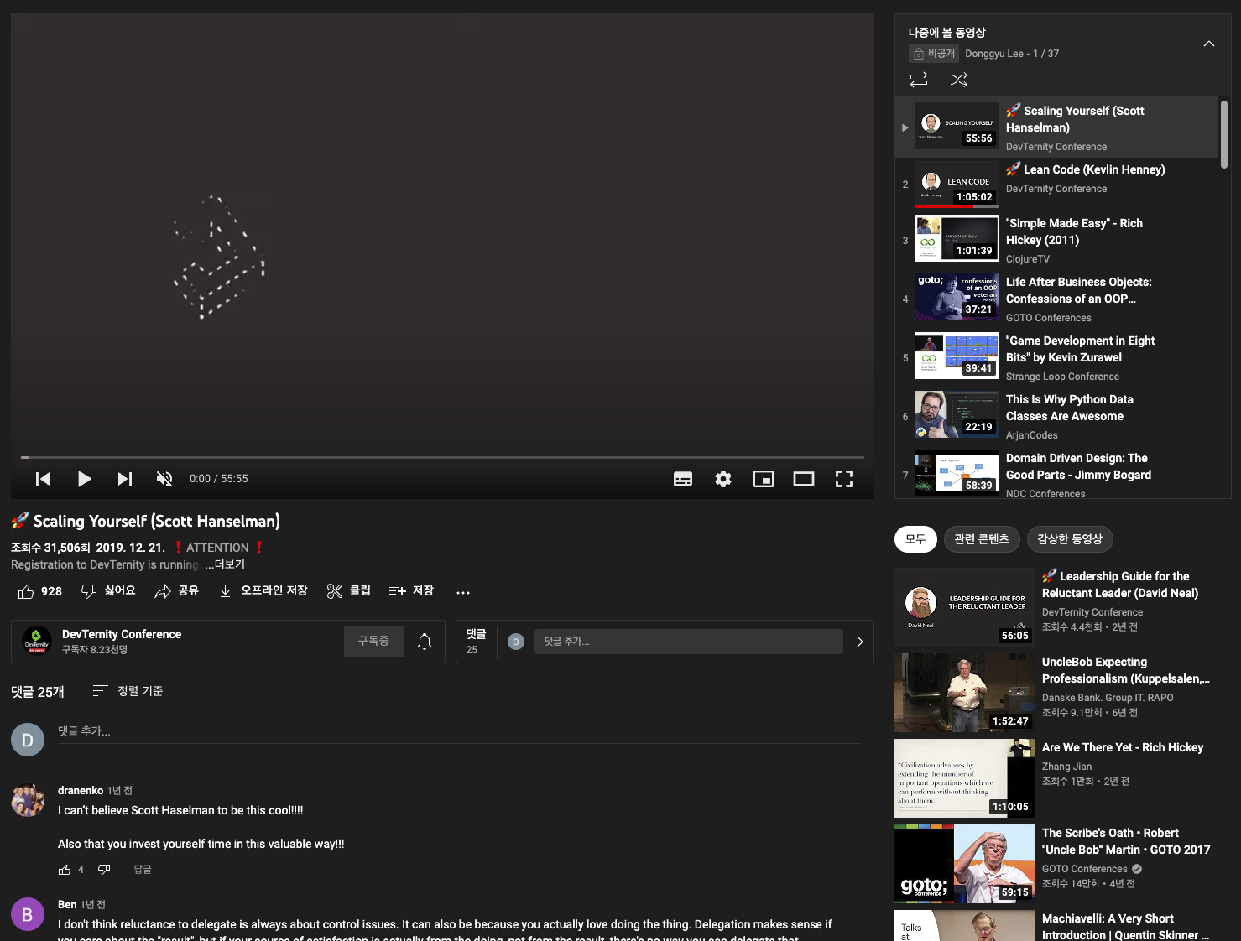Create a clip (클립)
This screenshot has width=1241, height=941.
349,591
